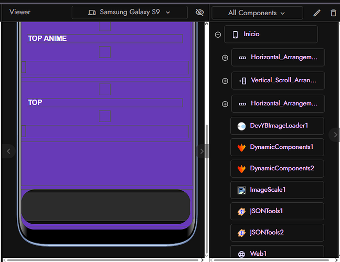
Task: Collapse the Inicio screen tree node
Action: click(218, 35)
